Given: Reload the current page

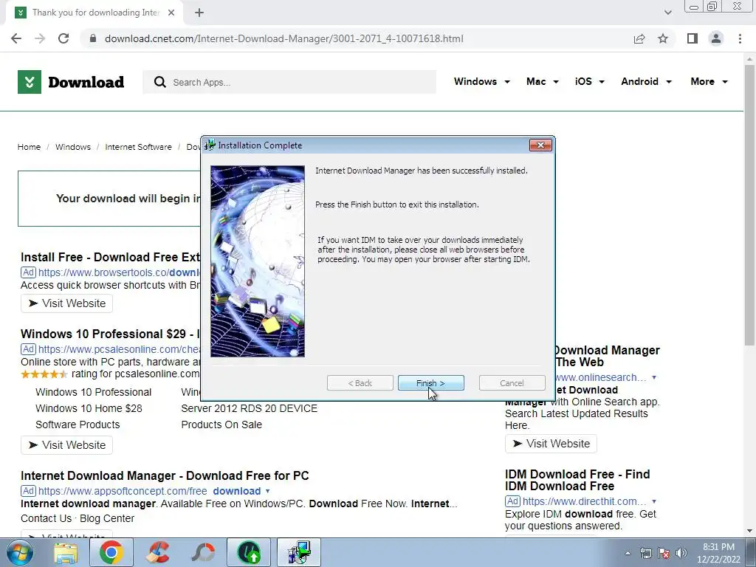Looking at the screenshot, I should point(63,38).
